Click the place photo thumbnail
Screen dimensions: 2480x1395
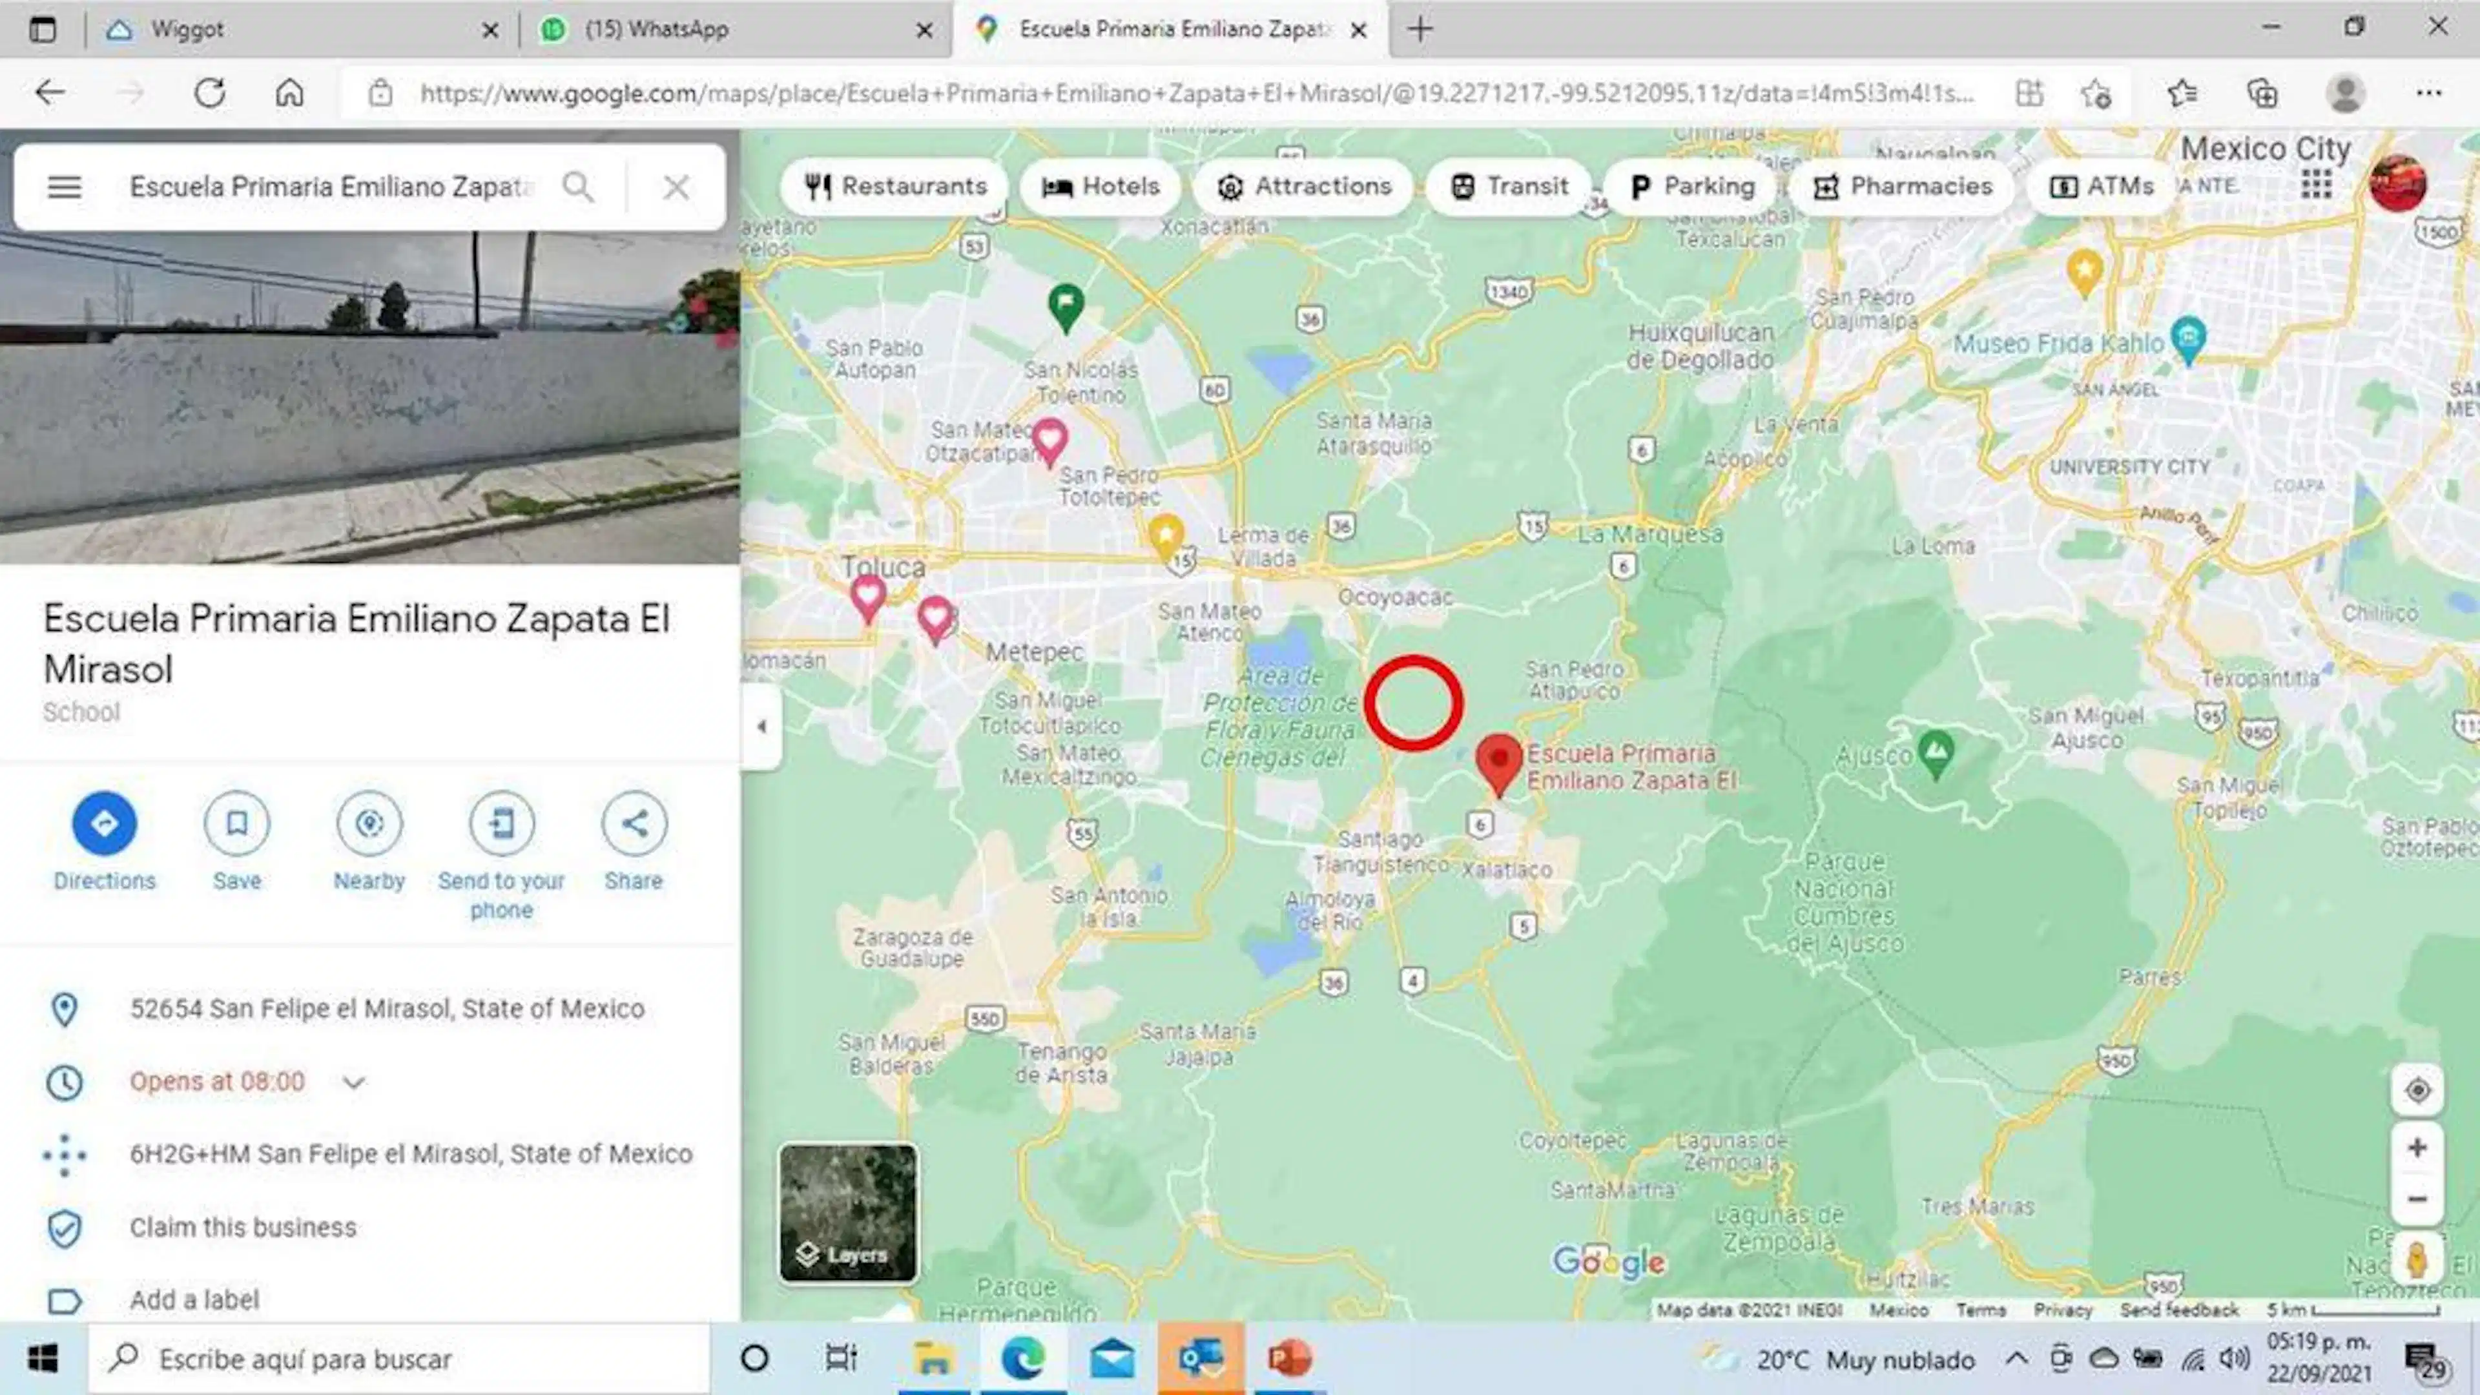pyautogui.click(x=369, y=397)
